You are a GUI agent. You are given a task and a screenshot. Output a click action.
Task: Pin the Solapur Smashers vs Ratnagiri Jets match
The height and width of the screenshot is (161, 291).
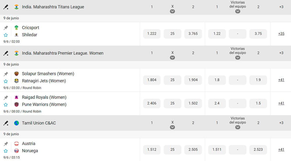pos(6,74)
